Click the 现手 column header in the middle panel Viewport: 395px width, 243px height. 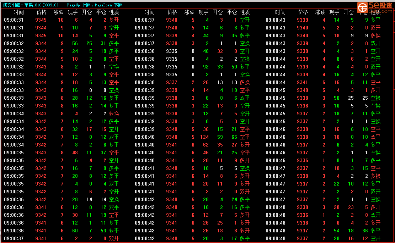[204, 12]
